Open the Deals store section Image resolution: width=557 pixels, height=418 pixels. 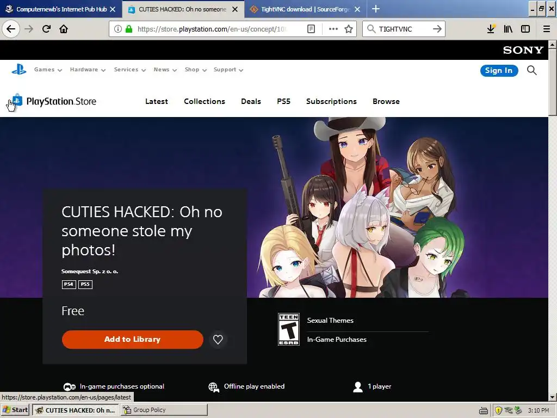(x=251, y=101)
